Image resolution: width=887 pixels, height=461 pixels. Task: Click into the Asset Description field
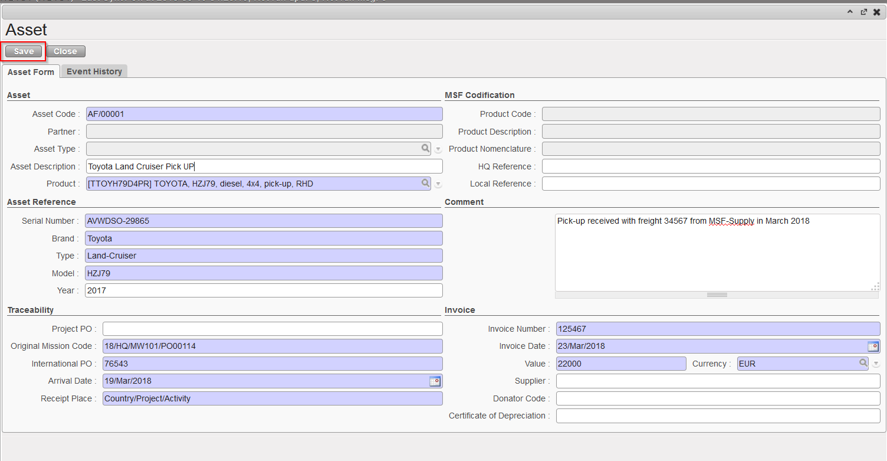tap(264, 166)
